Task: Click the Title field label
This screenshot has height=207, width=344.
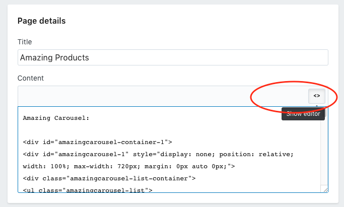Action: [x=25, y=42]
